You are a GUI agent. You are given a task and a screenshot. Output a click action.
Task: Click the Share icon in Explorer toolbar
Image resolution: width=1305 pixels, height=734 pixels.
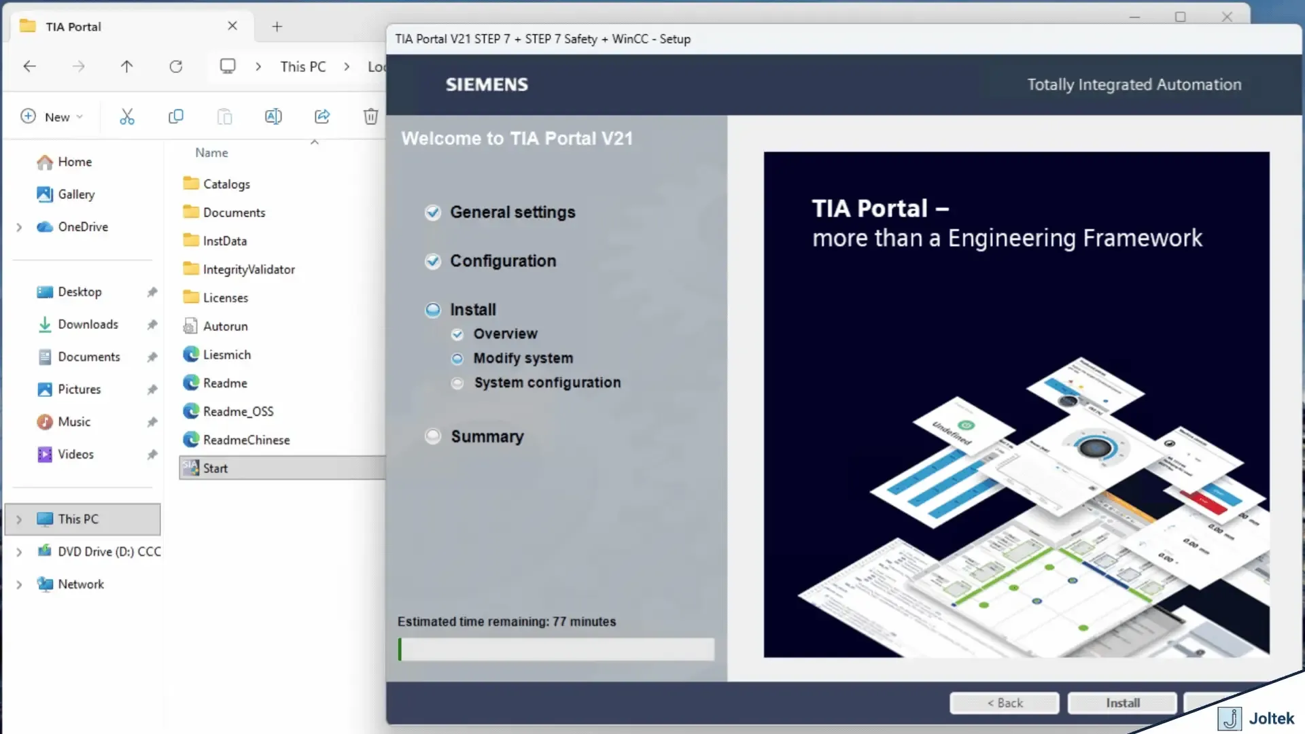(x=322, y=116)
